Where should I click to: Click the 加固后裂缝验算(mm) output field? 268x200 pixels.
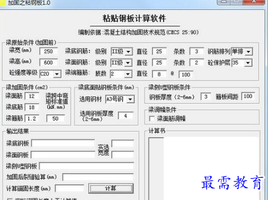pyautogui.click(x=98, y=177)
